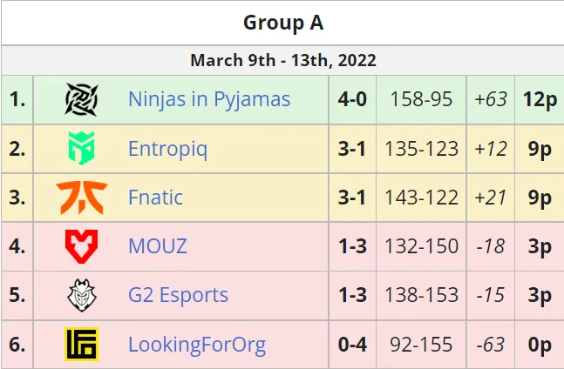Follow the Fnatic team link

click(x=155, y=198)
